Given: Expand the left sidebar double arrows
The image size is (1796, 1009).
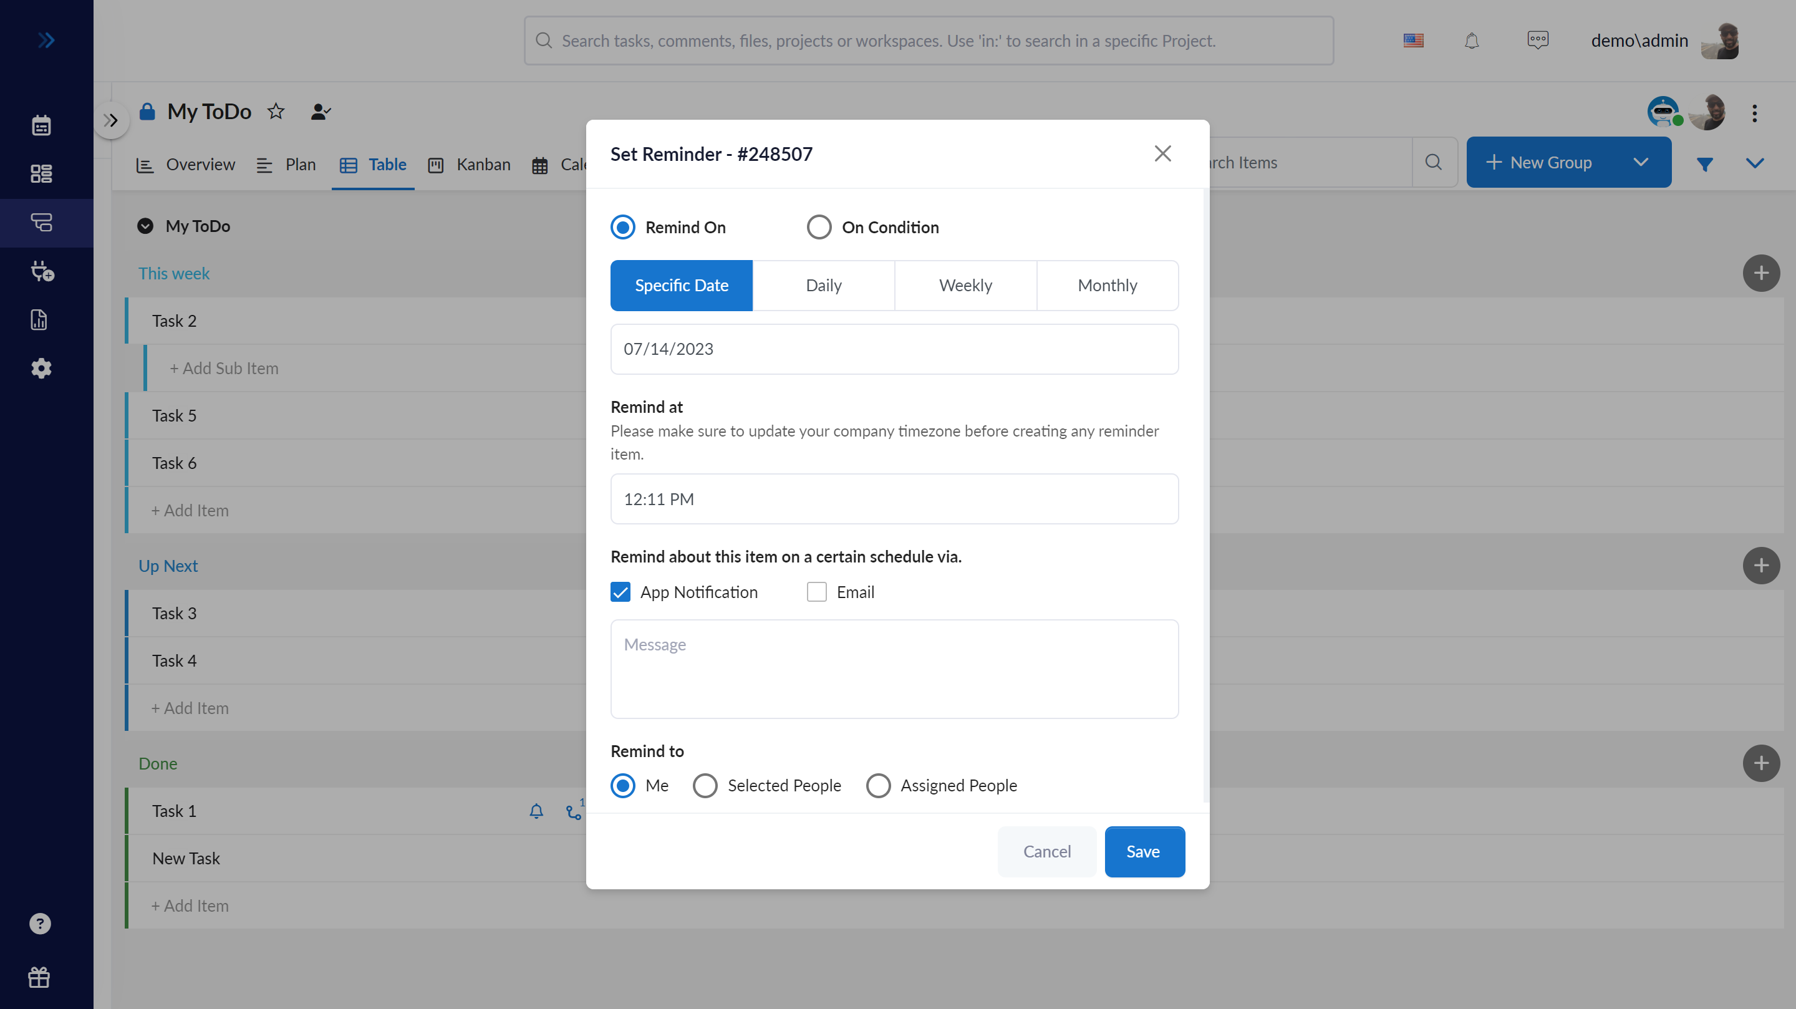Looking at the screenshot, I should (46, 41).
